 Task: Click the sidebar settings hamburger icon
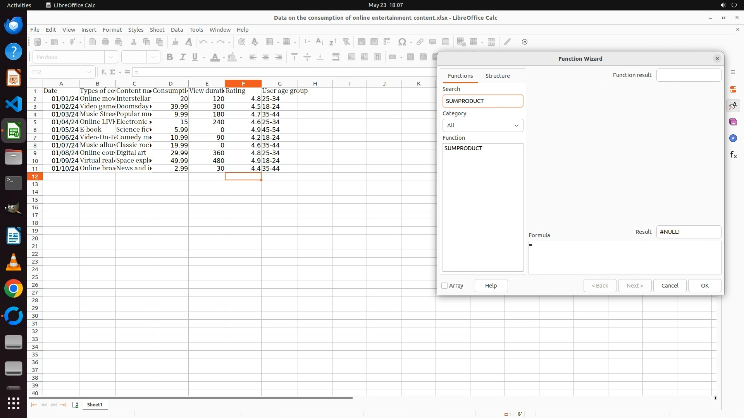[x=733, y=72]
